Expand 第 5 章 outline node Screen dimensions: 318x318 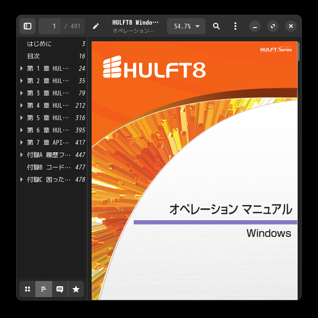[21, 118]
